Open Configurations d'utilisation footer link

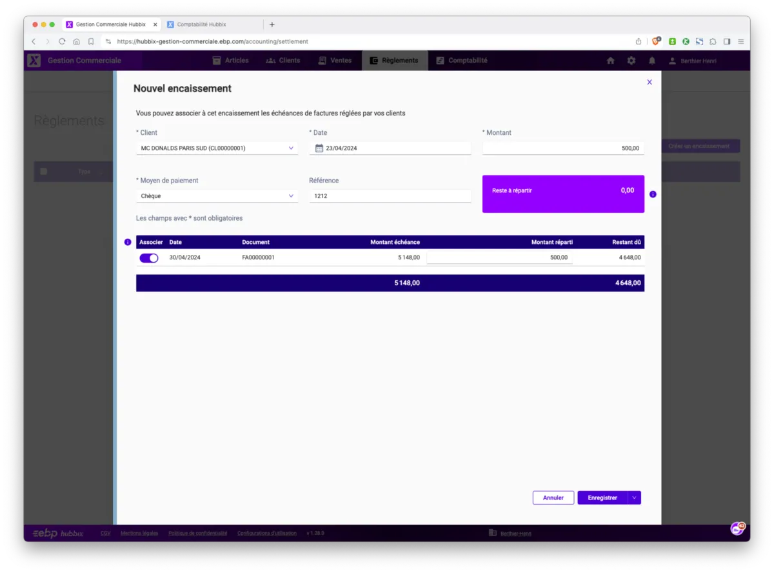267,533
